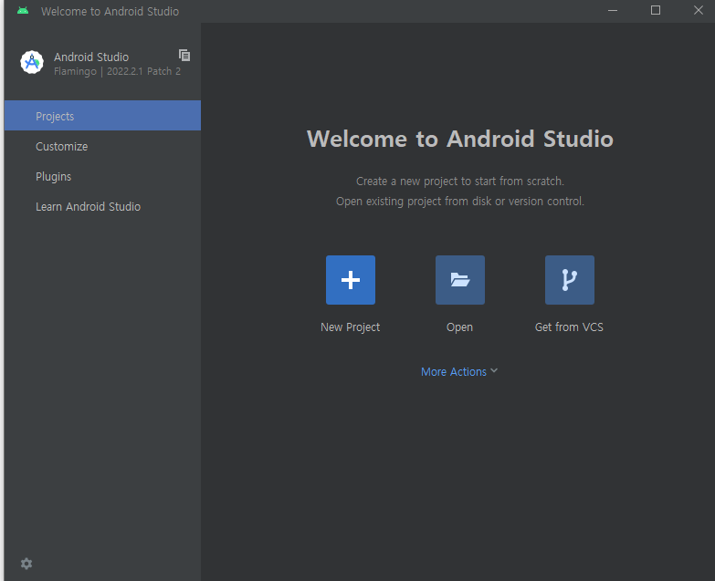Select the Projects tab
Screen dimensions: 715x581
point(102,116)
